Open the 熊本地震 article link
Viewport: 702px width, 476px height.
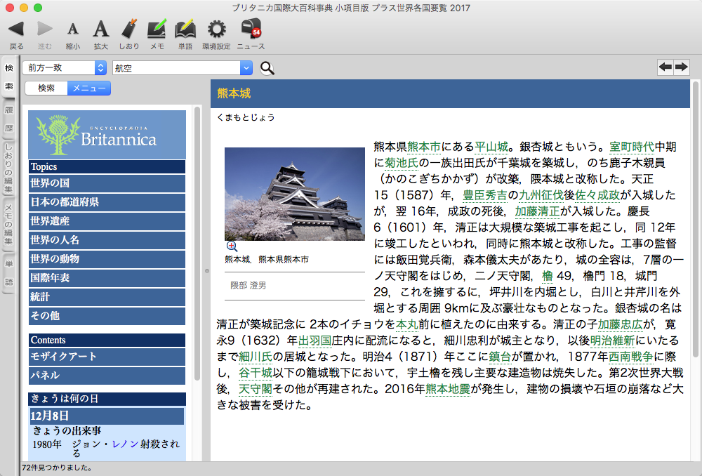pyautogui.click(x=447, y=389)
